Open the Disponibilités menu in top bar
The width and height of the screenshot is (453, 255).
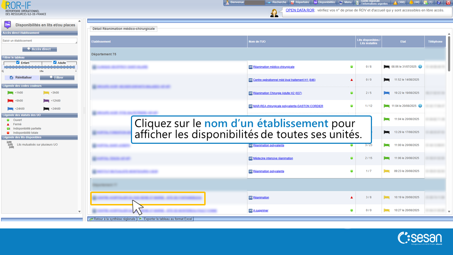click(324, 2)
